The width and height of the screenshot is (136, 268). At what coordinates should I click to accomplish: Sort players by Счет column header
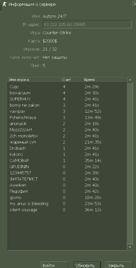[72, 80]
